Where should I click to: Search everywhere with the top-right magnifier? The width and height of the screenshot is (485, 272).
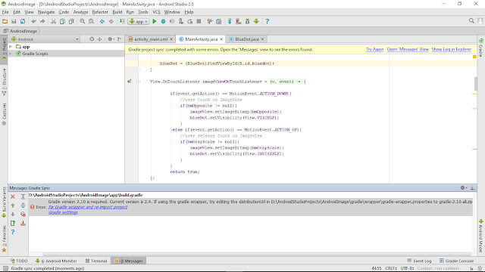(x=471, y=20)
